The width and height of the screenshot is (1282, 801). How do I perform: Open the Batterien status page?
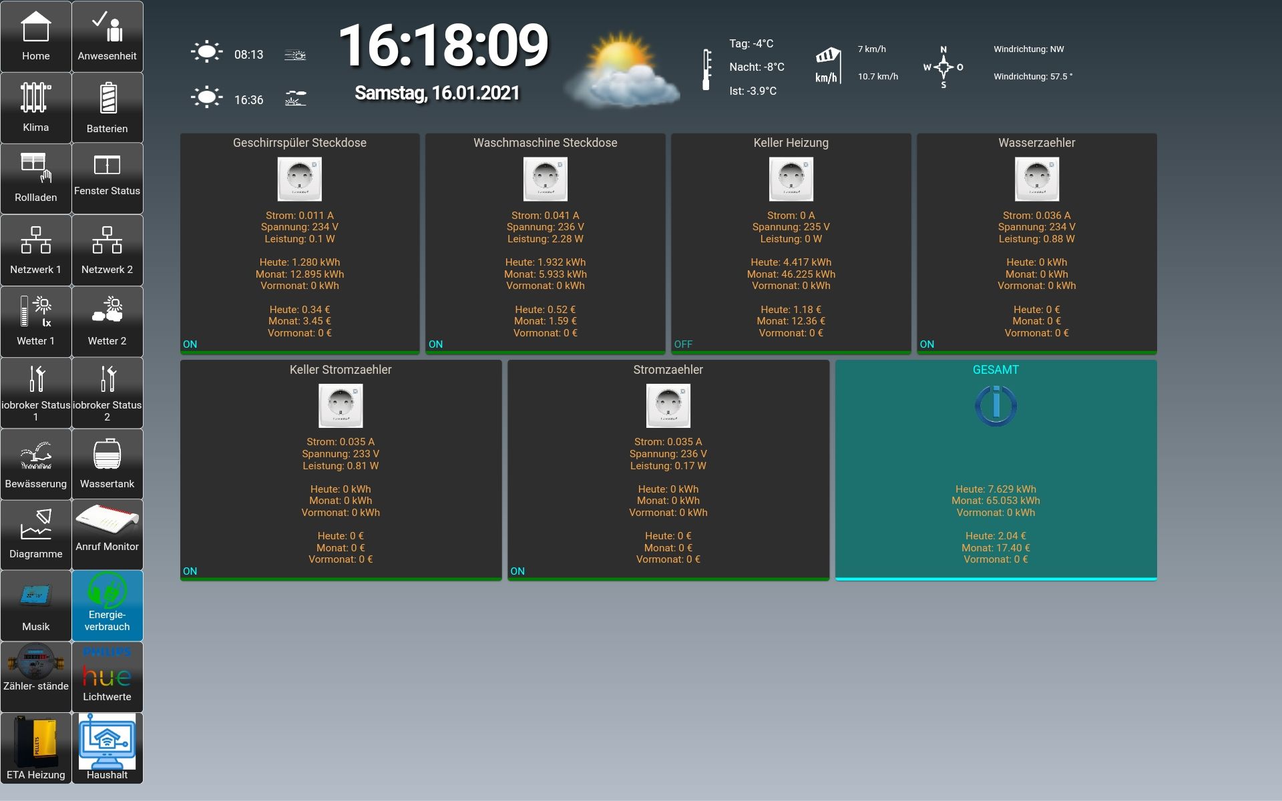(x=107, y=107)
